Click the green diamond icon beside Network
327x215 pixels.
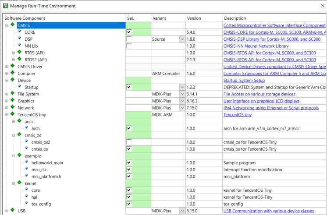pos(13,107)
